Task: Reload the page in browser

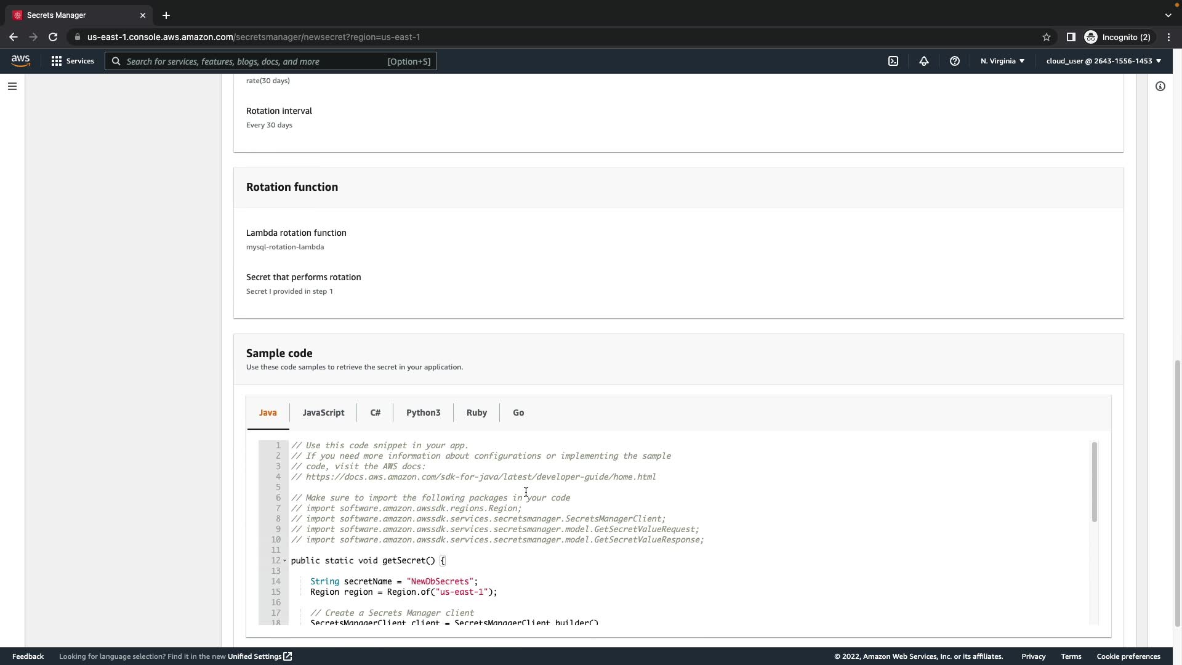Action: pos(53,37)
